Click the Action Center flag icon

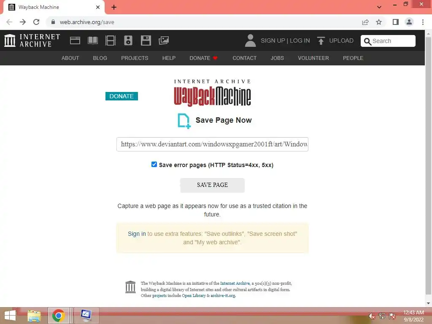coord(392,316)
